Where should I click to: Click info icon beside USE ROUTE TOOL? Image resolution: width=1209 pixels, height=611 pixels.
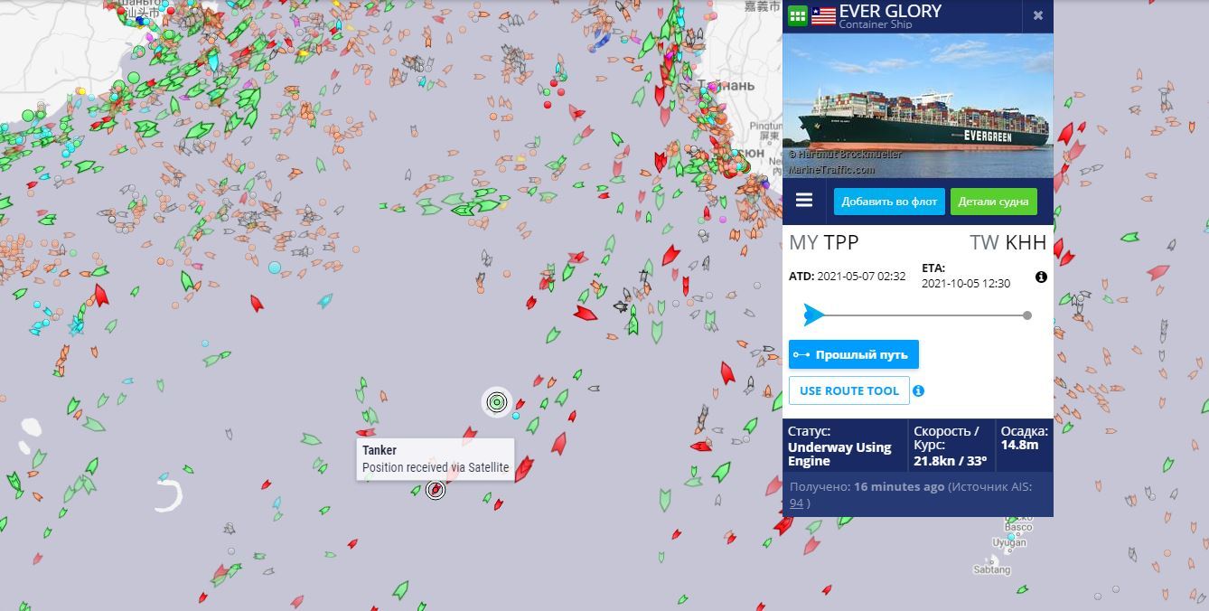click(x=919, y=391)
